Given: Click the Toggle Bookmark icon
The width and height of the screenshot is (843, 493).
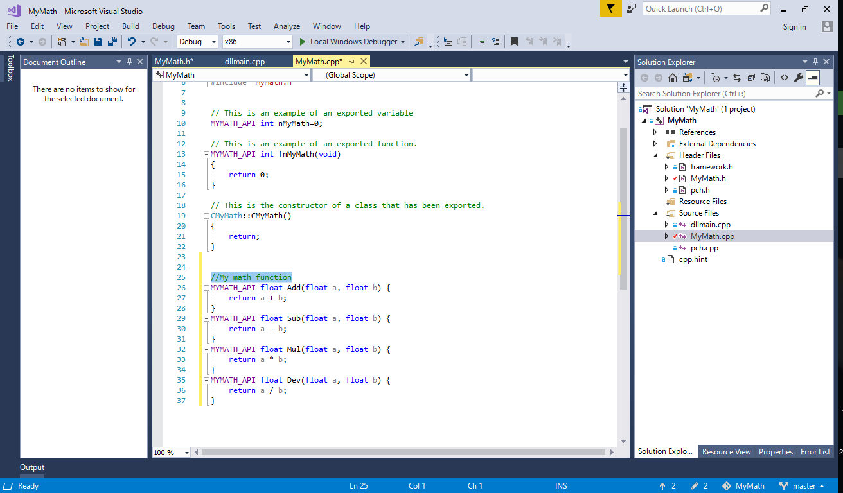Looking at the screenshot, I should click(x=514, y=41).
